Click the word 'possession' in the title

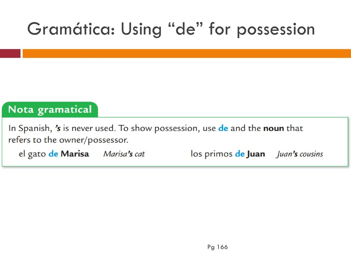tap(276, 29)
